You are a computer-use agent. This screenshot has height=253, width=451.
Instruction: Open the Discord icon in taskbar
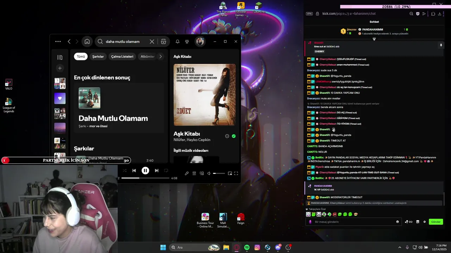tap(278, 247)
